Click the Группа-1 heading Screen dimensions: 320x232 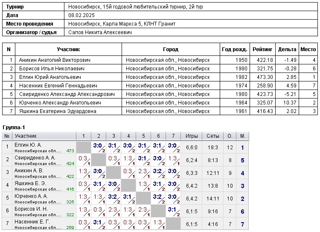(x=14, y=128)
